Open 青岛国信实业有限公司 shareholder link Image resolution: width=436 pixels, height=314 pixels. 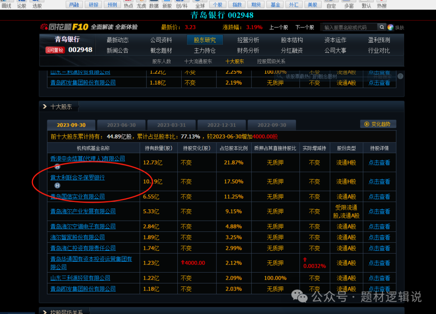(78, 196)
